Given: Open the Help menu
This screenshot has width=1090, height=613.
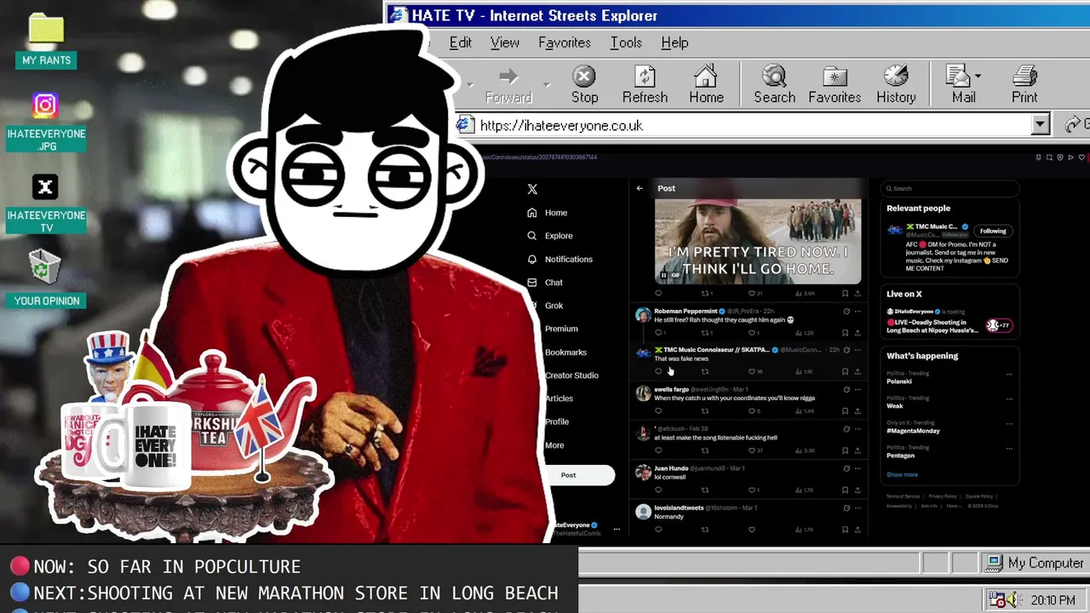Looking at the screenshot, I should pos(674,43).
